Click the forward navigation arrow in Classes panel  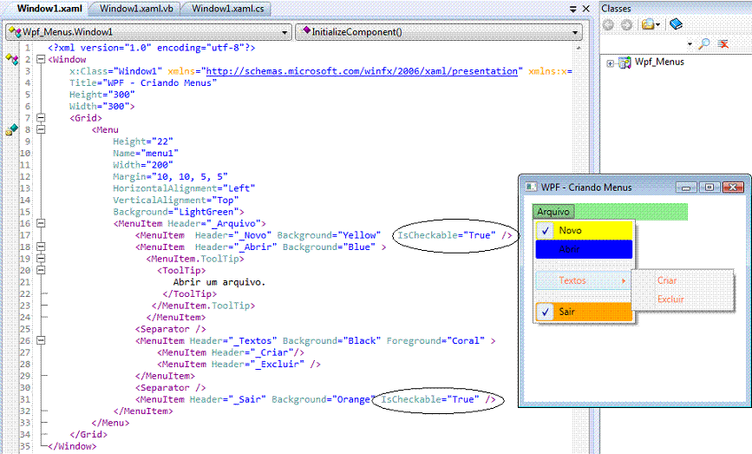[624, 24]
